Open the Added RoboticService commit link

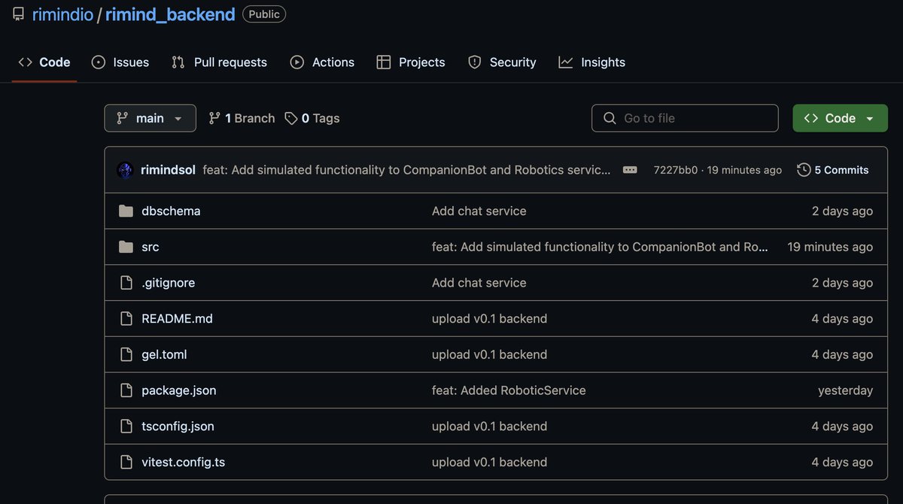[509, 390]
